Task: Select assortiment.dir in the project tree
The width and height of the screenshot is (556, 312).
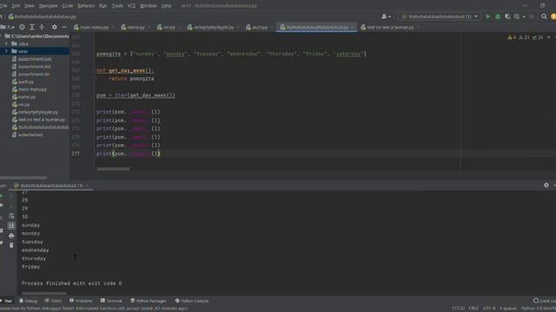Action: (34, 74)
